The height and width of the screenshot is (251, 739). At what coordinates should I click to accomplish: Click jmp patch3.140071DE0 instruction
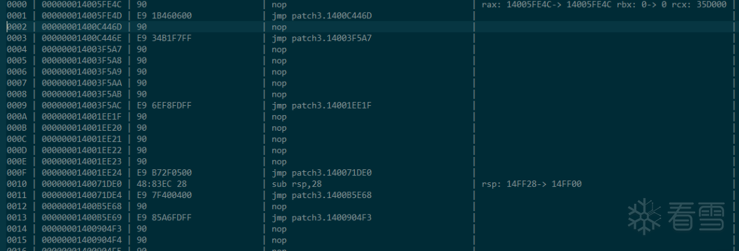(x=321, y=173)
